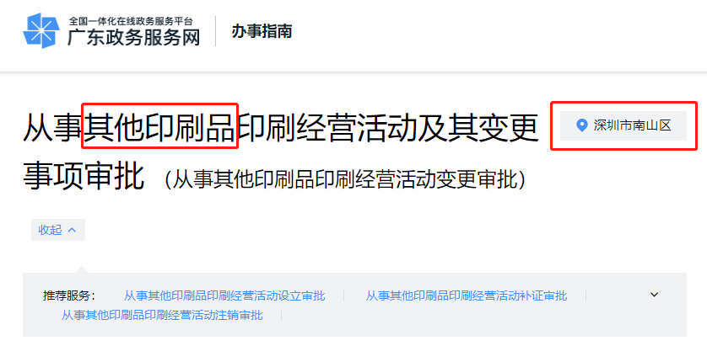Open the 从事其他印刷品印刷经营活动补证审批 link
Image resolution: width=707 pixels, height=362 pixels.
(x=467, y=295)
